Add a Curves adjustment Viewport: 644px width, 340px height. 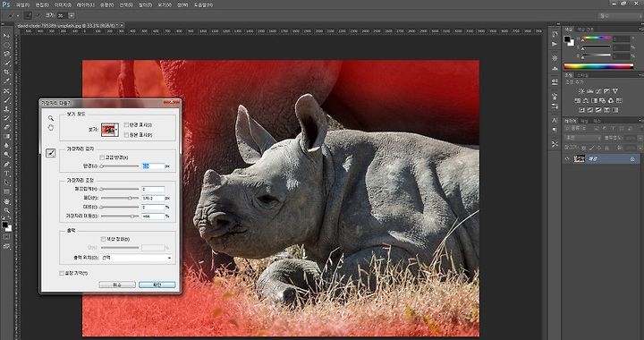point(598,91)
